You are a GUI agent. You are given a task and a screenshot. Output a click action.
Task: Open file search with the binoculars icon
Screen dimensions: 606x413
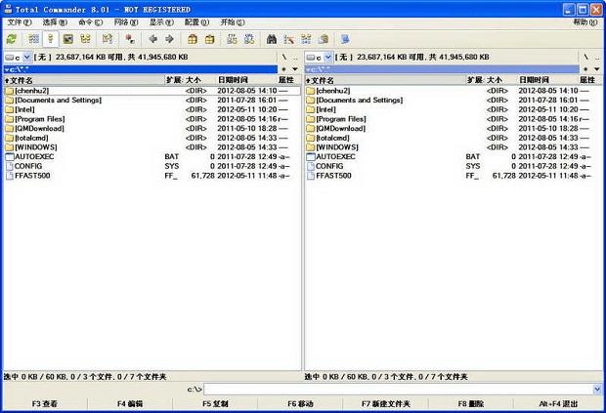pyautogui.click(x=272, y=39)
